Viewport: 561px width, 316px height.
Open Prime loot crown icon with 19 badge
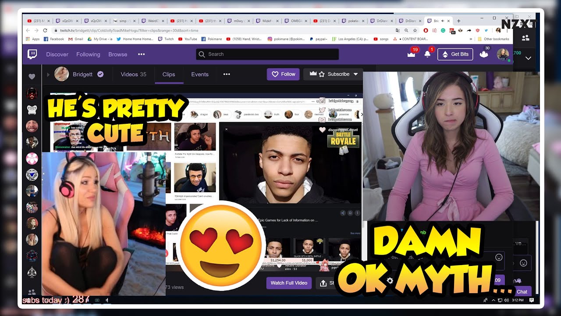[x=411, y=54]
